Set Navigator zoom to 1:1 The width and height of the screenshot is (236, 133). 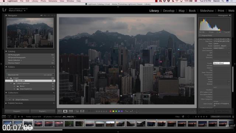tap(49, 16)
